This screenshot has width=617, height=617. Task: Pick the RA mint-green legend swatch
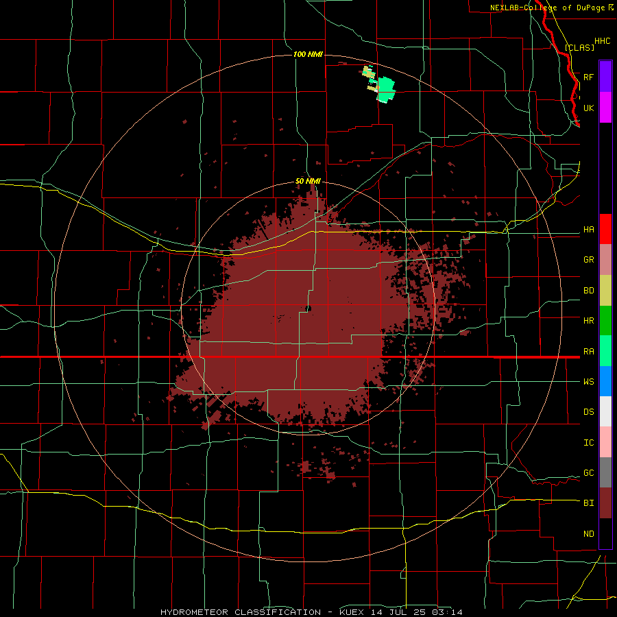click(x=605, y=351)
